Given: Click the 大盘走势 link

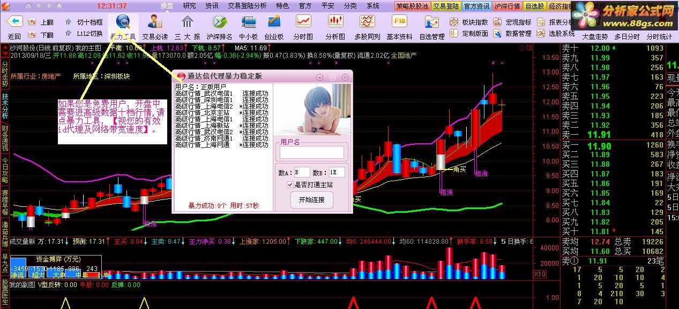Looking at the screenshot, I should [595, 36].
